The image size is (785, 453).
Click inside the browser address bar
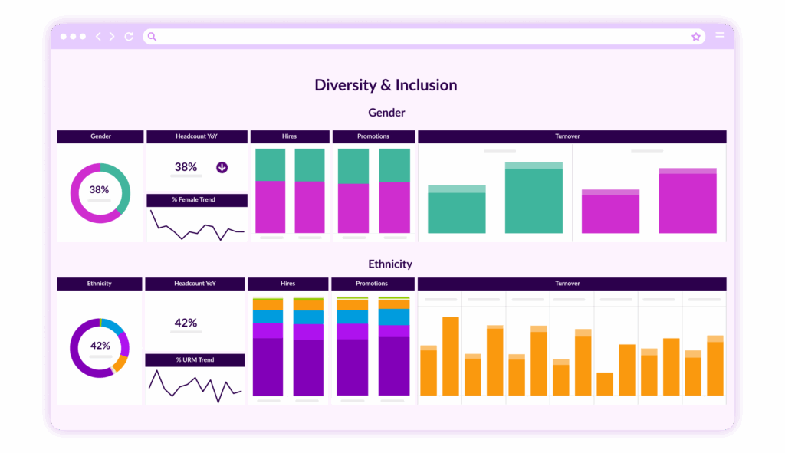422,36
